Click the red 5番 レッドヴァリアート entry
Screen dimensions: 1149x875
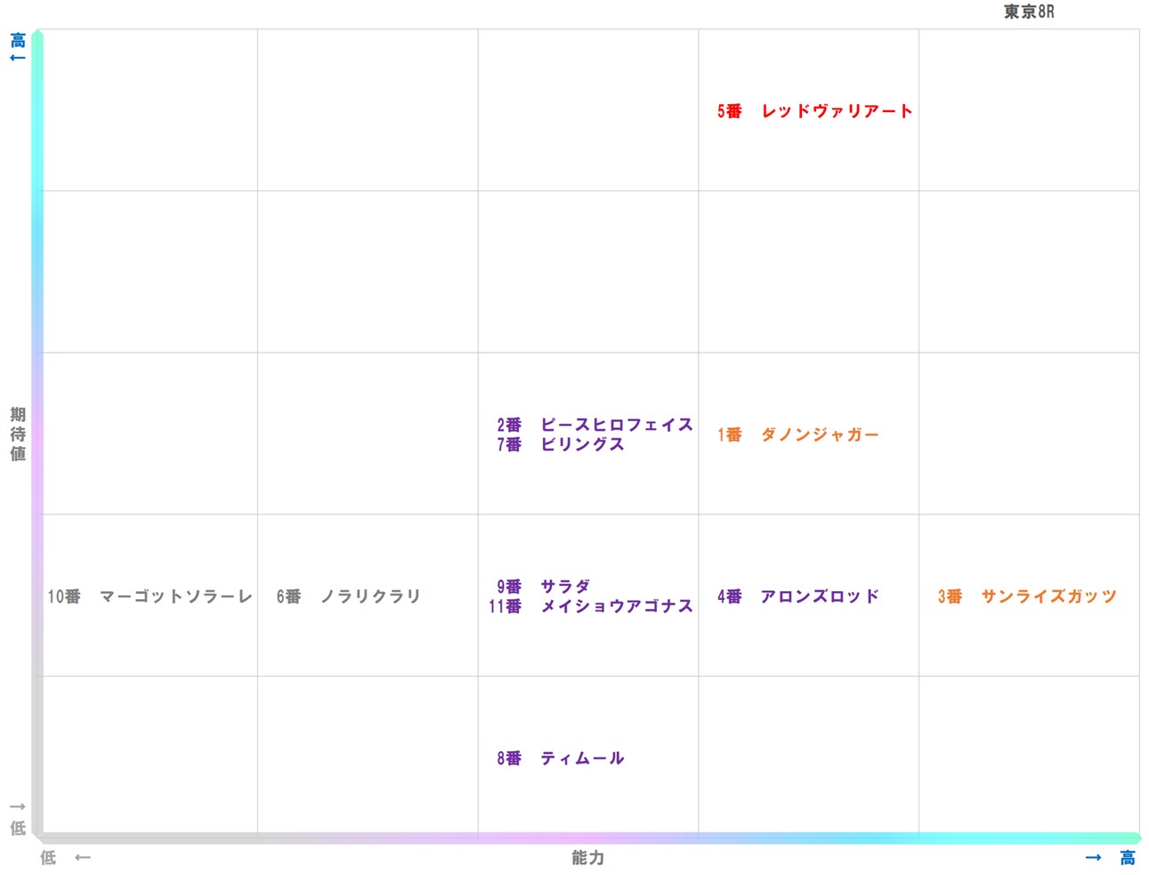pyautogui.click(x=814, y=111)
